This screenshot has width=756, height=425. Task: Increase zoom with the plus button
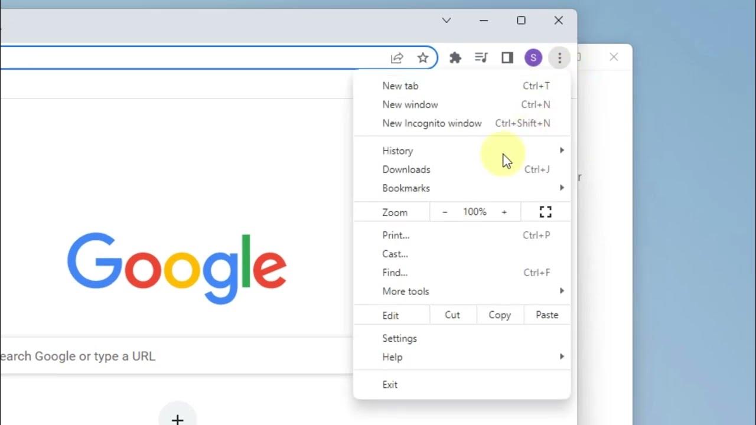[504, 212]
